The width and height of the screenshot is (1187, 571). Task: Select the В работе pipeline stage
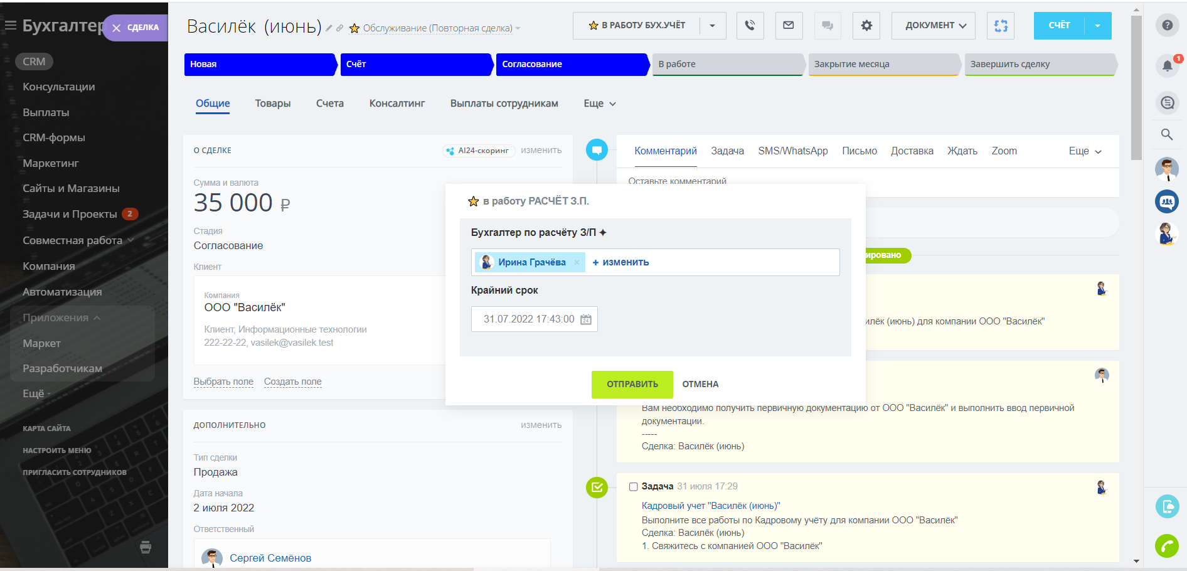[727, 64]
